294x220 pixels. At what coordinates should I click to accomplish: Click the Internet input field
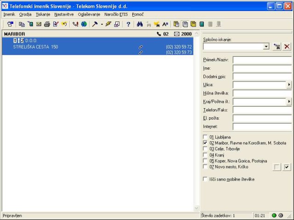pyautogui.click(x=262, y=126)
